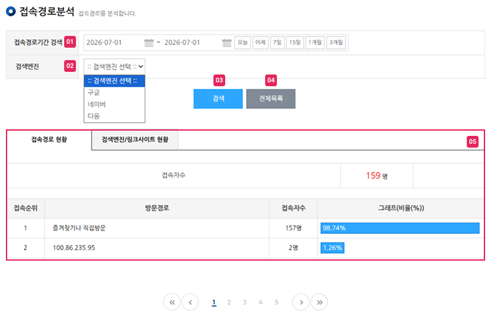Open page 4 in pagination
This screenshot has width=491, height=324.
pos(261,302)
